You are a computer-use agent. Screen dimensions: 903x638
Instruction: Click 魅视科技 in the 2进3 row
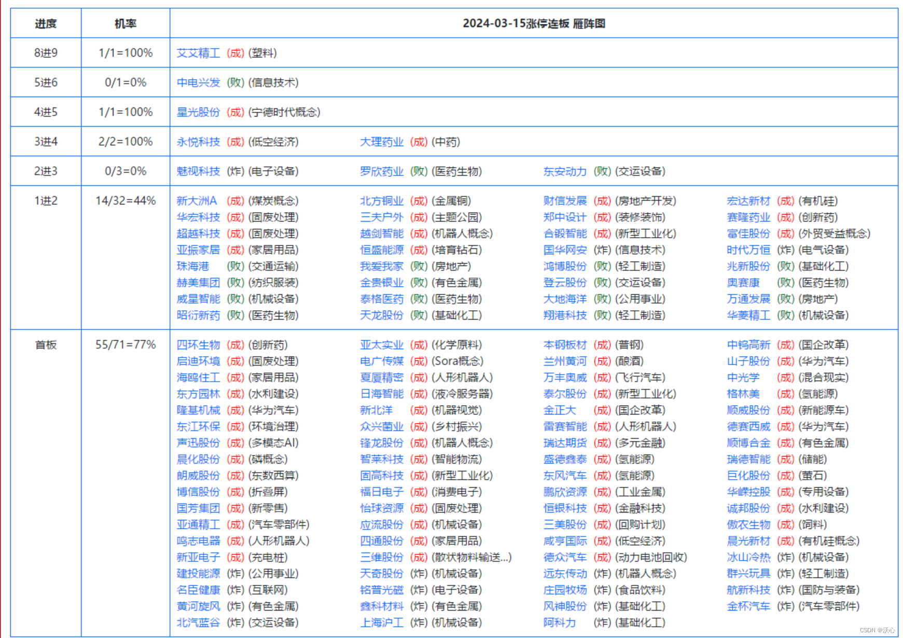[x=198, y=171]
